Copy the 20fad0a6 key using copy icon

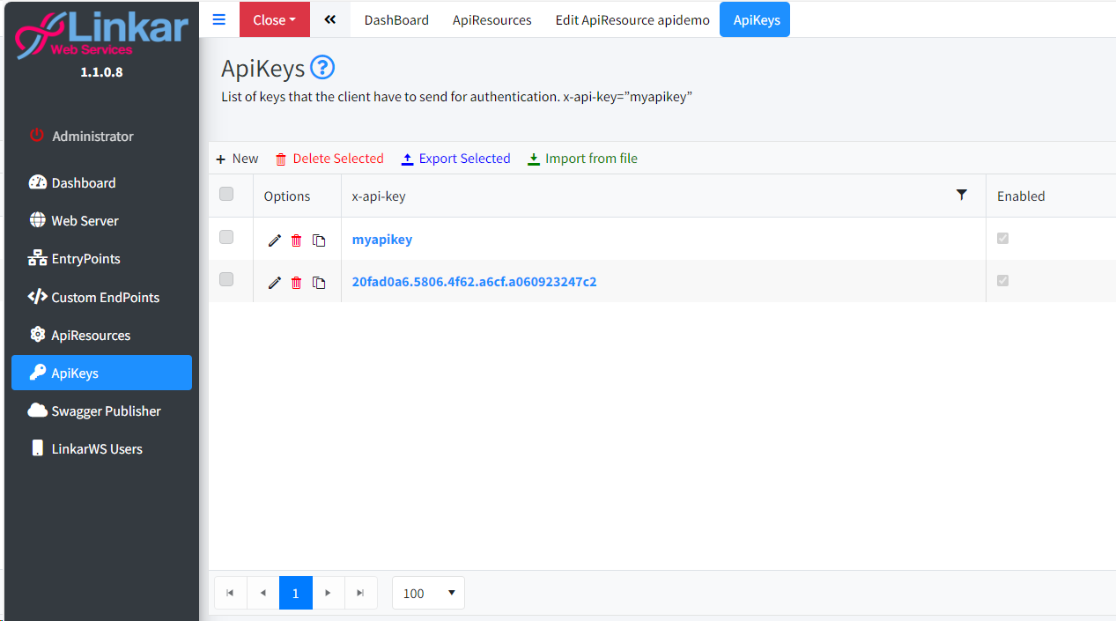click(x=319, y=283)
